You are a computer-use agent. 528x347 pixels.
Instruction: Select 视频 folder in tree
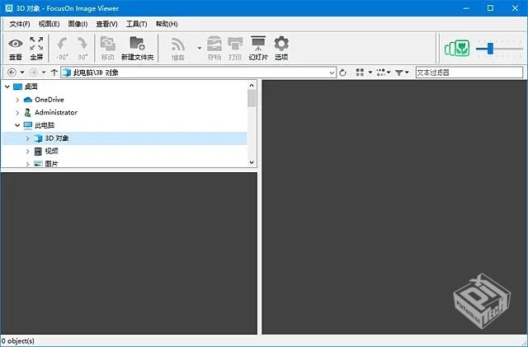point(51,151)
